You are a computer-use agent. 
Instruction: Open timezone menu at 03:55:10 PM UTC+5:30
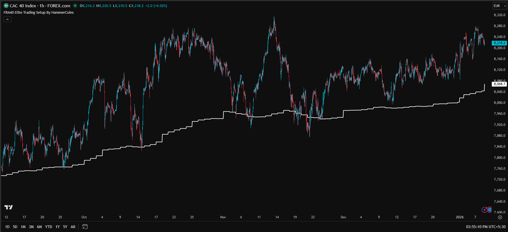click(x=486, y=227)
